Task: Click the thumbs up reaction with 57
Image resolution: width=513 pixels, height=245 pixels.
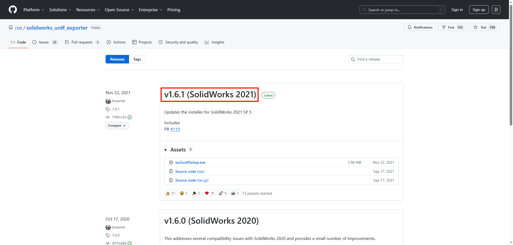Action: click(170, 193)
